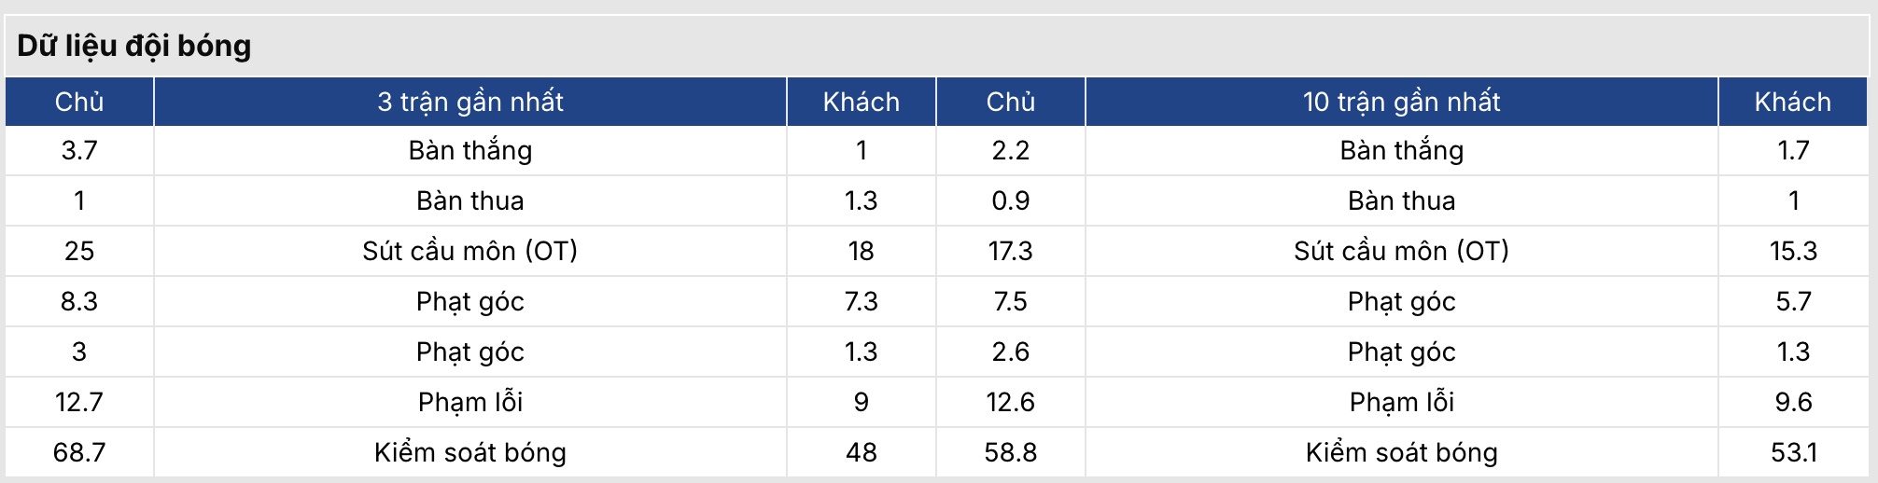Select the "10 trận gần nhất" column header
The height and width of the screenshot is (483, 1878).
click(x=1401, y=102)
